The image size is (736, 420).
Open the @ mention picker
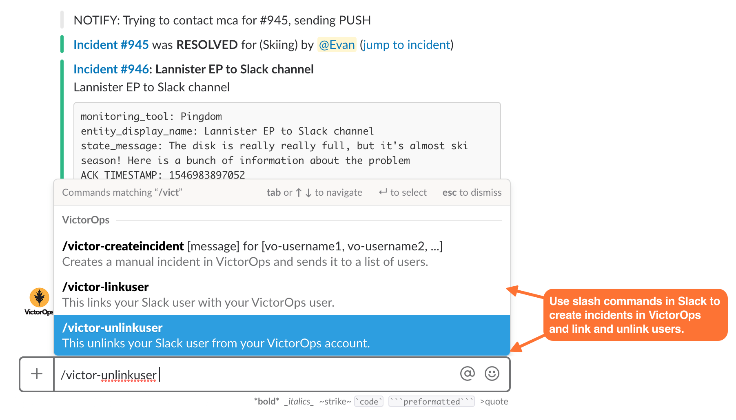pos(467,374)
